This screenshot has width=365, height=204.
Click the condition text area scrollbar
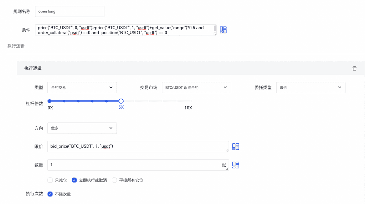pyautogui.click(x=215, y=28)
